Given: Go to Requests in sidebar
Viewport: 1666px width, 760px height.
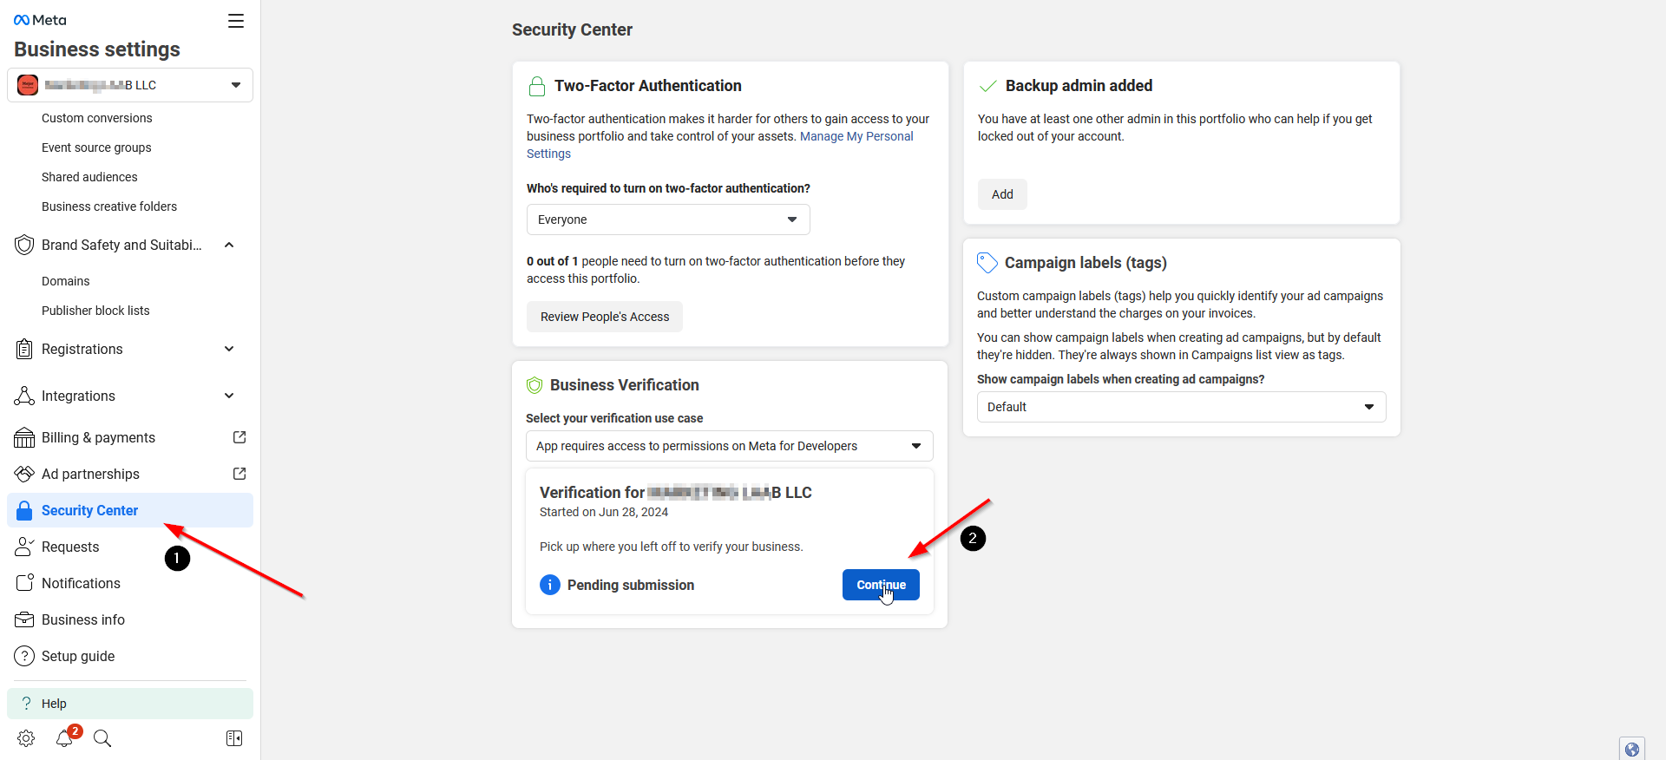Looking at the screenshot, I should tap(130, 547).
